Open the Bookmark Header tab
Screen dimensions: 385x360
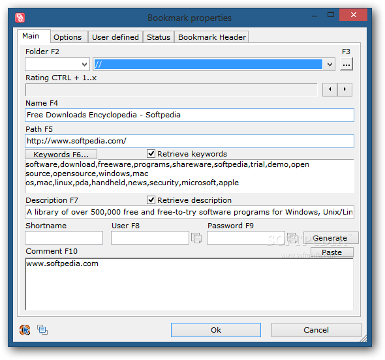pos(211,37)
